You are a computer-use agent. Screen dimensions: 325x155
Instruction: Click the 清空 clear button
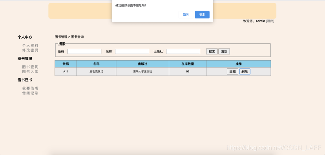pos(224,51)
